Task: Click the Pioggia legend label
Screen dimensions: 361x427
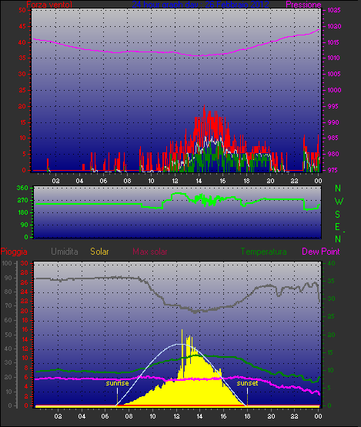Action: pyautogui.click(x=14, y=252)
